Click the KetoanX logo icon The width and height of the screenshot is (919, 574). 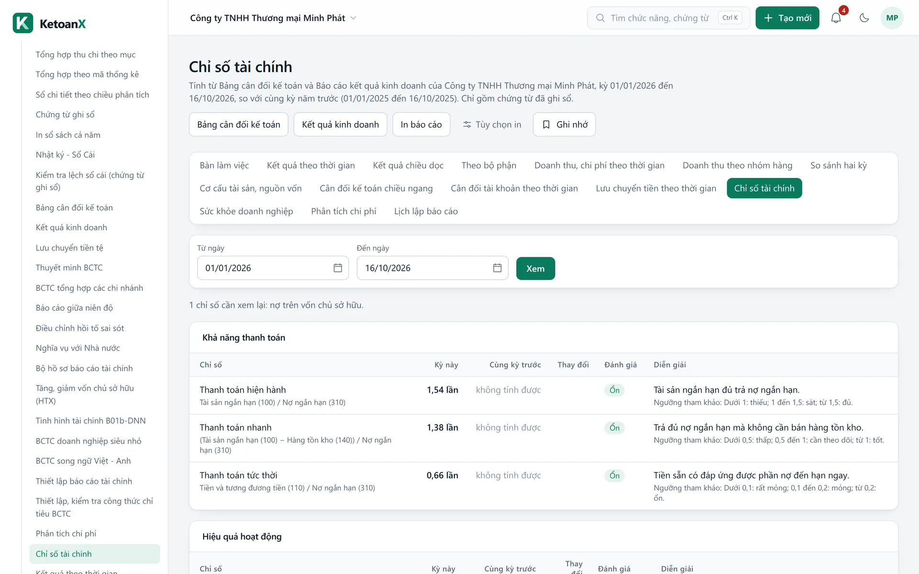coord(23,23)
